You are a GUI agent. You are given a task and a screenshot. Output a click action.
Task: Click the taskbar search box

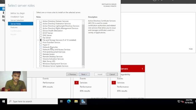coord(32,101)
